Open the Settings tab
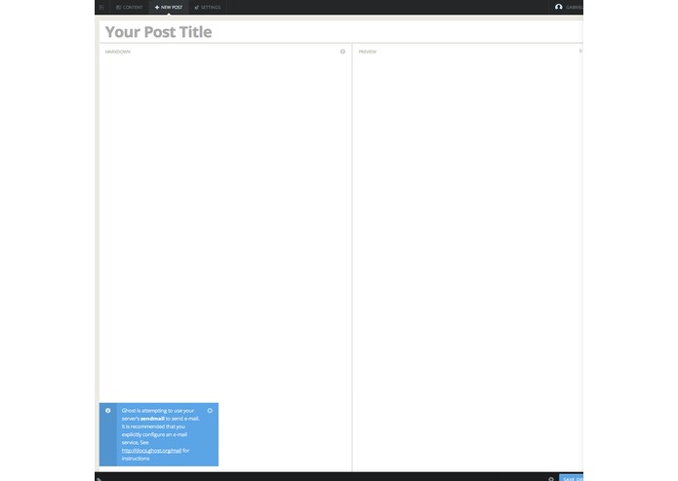The image size is (678, 481). tap(208, 8)
